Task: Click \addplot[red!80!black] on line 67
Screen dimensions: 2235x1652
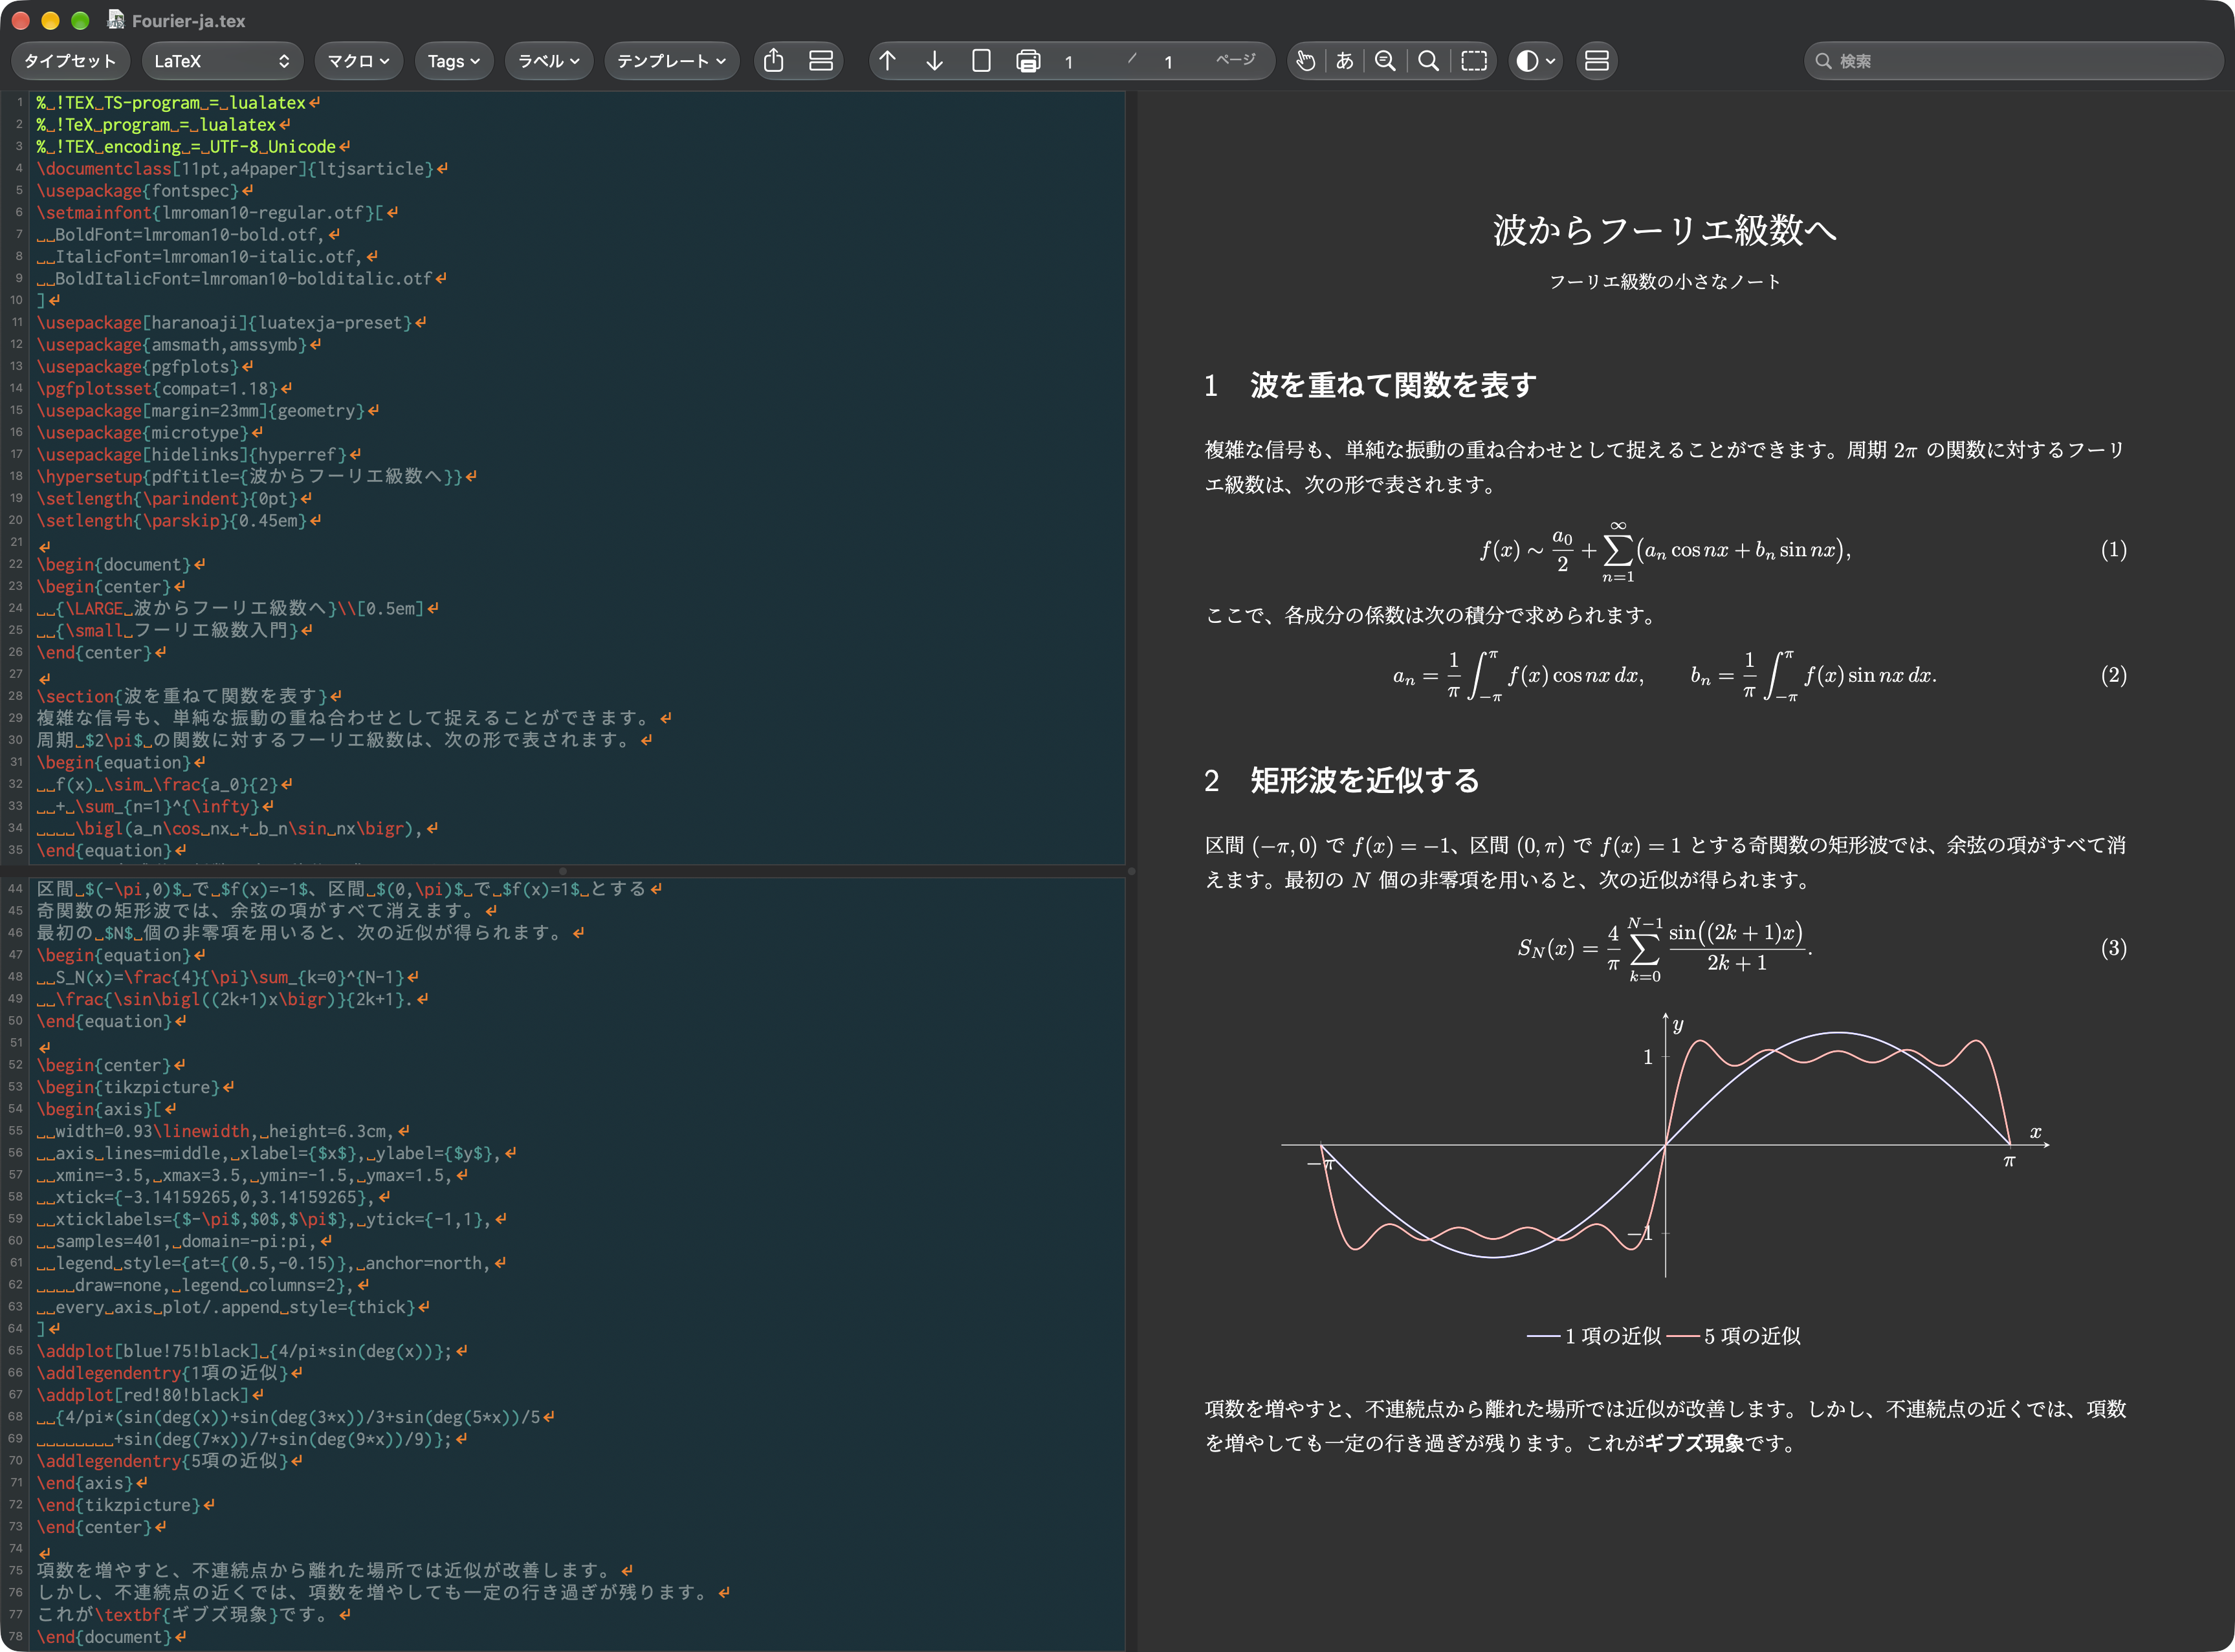Action: point(143,1395)
